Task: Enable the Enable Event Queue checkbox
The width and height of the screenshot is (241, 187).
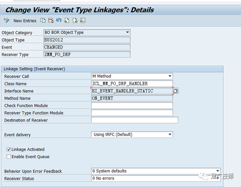Action: click(9, 157)
